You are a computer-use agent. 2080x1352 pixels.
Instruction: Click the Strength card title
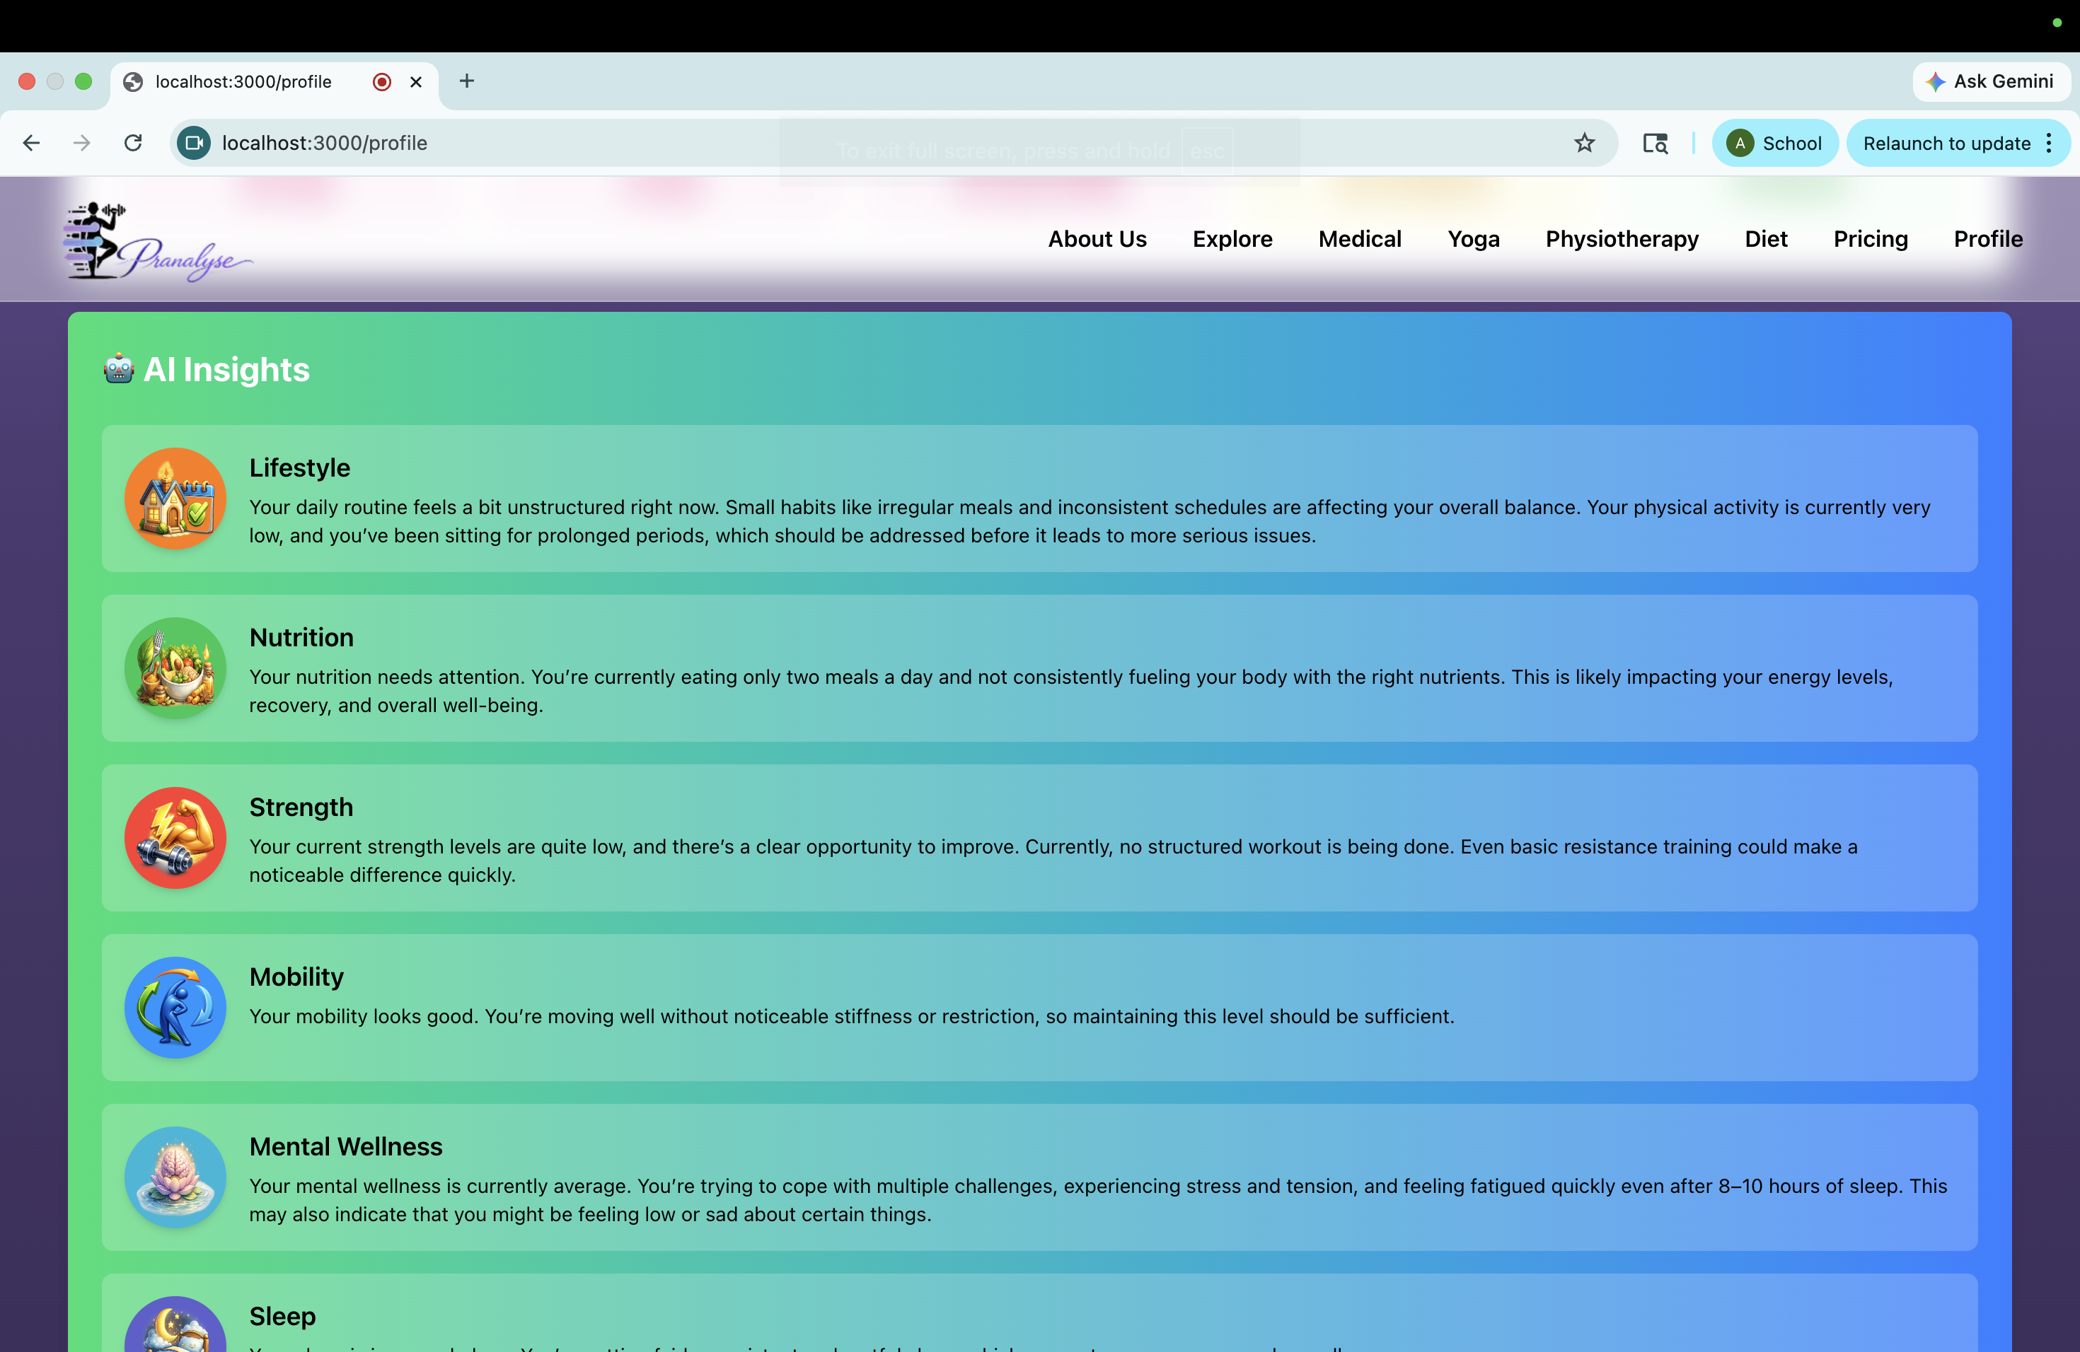click(x=301, y=807)
